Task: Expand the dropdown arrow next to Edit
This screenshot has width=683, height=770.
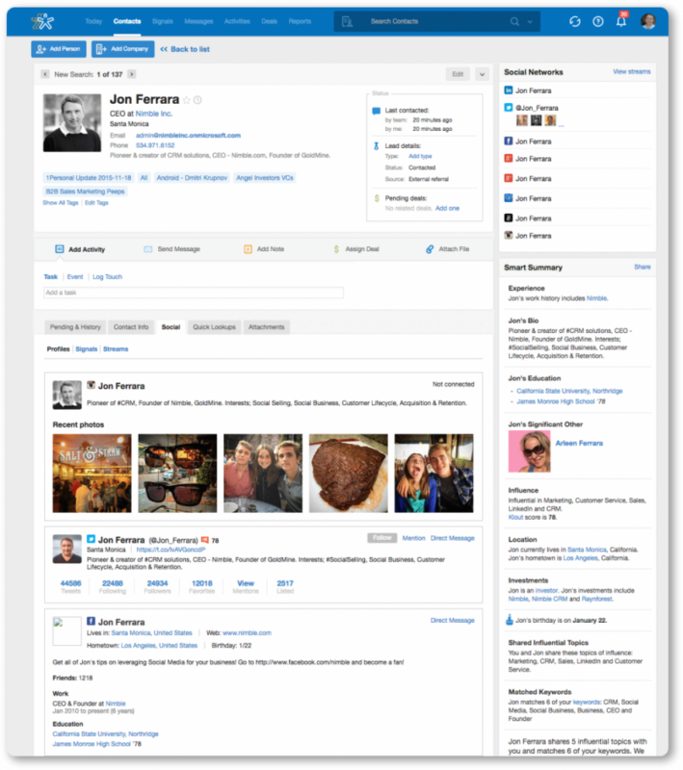Action: coord(482,74)
